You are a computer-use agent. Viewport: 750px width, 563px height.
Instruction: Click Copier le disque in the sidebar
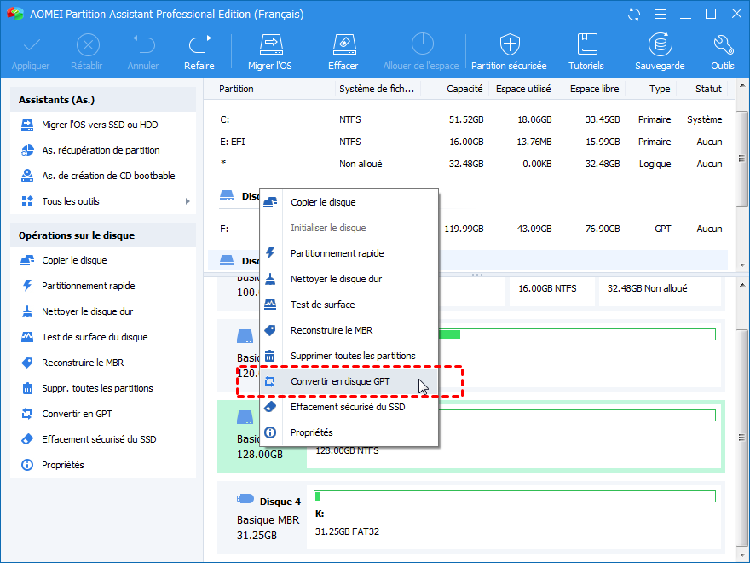74,260
